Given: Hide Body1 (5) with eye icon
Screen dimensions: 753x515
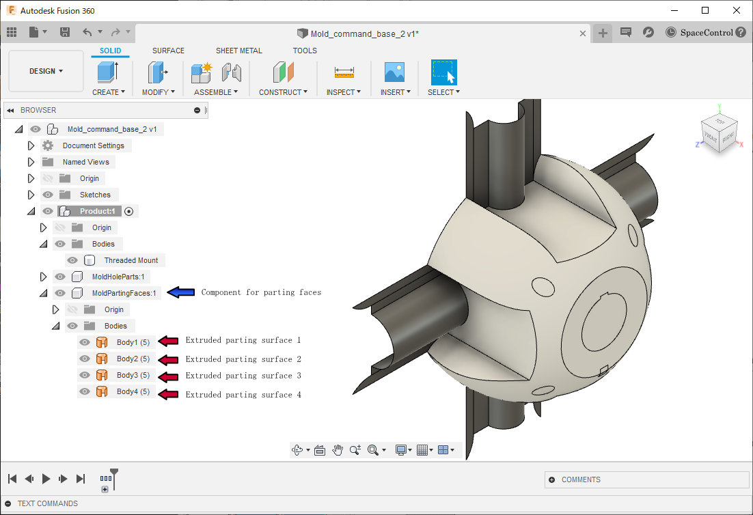Looking at the screenshot, I should coord(85,342).
